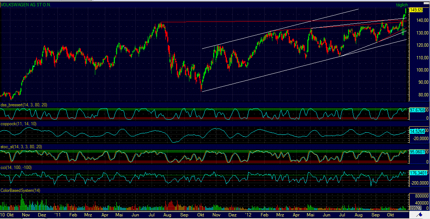Click the small grey box at top right corner
This screenshot has height=219, width=430.
tap(427, 2)
